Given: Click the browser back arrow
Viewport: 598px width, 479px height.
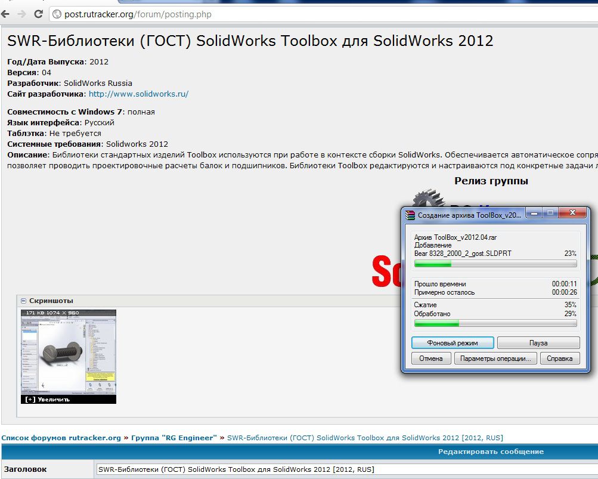Looking at the screenshot, I should pyautogui.click(x=5, y=14).
